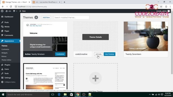The height and width of the screenshot is (97, 173).
Task: Visit site via c2c home icon
Action: pyautogui.click(x=8, y=11)
